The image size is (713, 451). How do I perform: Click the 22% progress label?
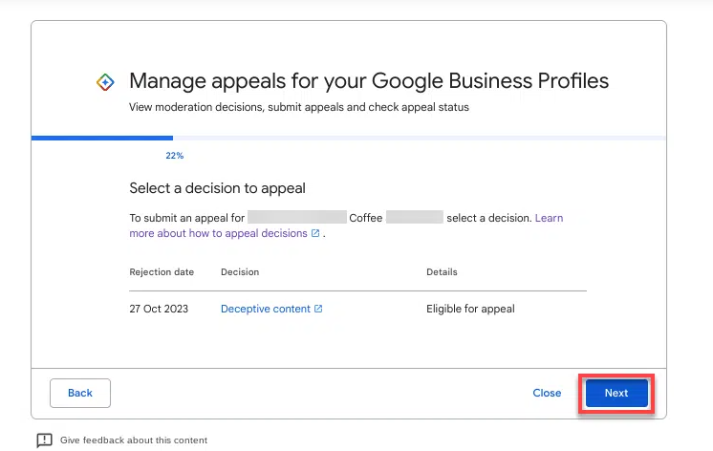174,155
